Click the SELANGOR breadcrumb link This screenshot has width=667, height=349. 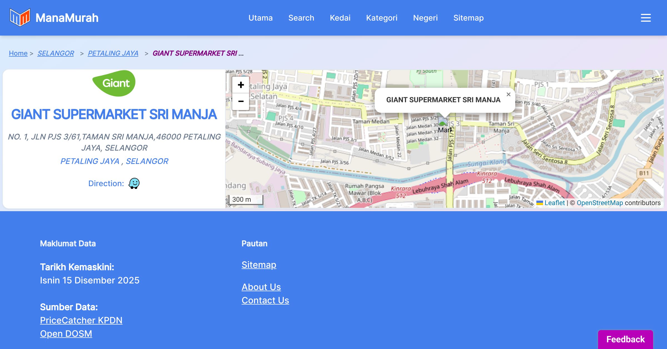point(56,53)
